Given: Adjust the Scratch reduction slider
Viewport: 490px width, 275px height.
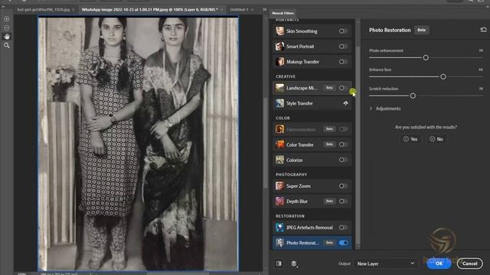Looking at the screenshot, I should coord(413,95).
